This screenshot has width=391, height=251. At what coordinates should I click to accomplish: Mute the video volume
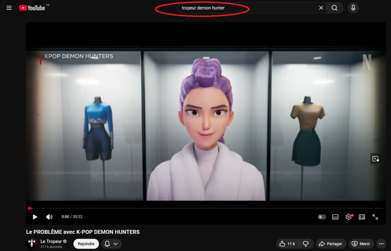click(49, 217)
